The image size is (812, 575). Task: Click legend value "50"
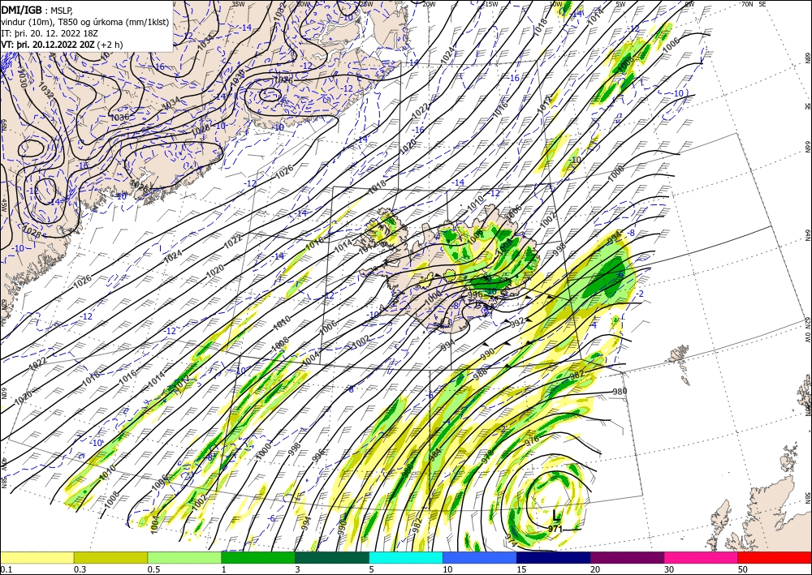pos(743,569)
